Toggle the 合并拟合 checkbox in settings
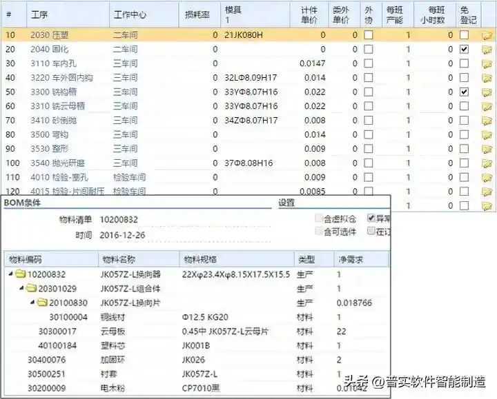This screenshot has width=497, height=399. click(x=318, y=218)
